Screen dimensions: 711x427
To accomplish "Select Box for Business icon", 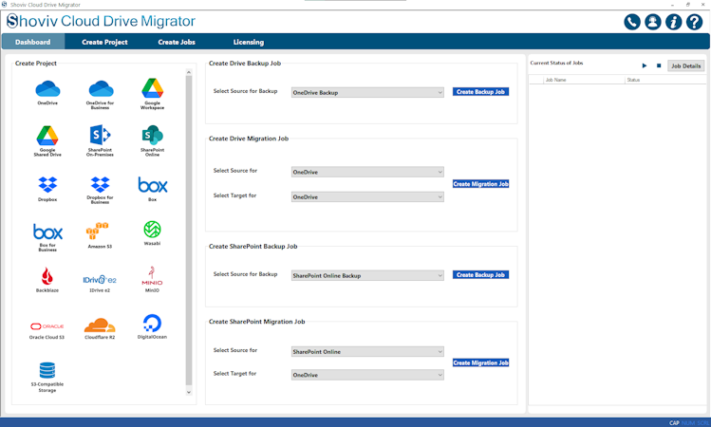I will [47, 232].
